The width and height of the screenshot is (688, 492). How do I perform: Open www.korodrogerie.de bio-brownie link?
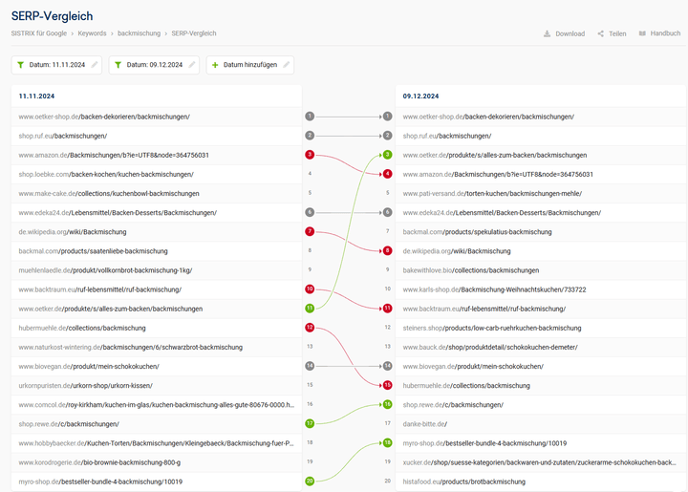click(99, 462)
